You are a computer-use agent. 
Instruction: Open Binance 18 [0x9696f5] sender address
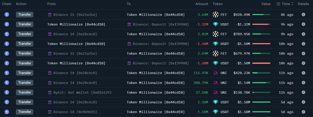pos(75,112)
